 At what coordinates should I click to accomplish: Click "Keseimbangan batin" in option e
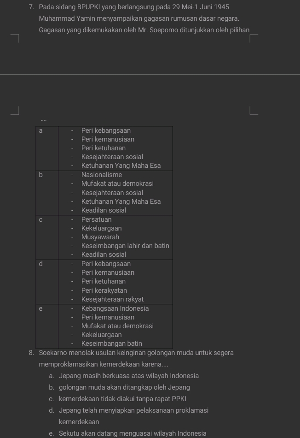111,343
